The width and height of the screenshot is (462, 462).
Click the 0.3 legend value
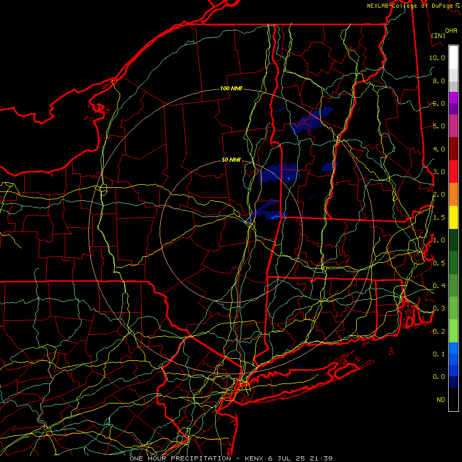pos(439,308)
